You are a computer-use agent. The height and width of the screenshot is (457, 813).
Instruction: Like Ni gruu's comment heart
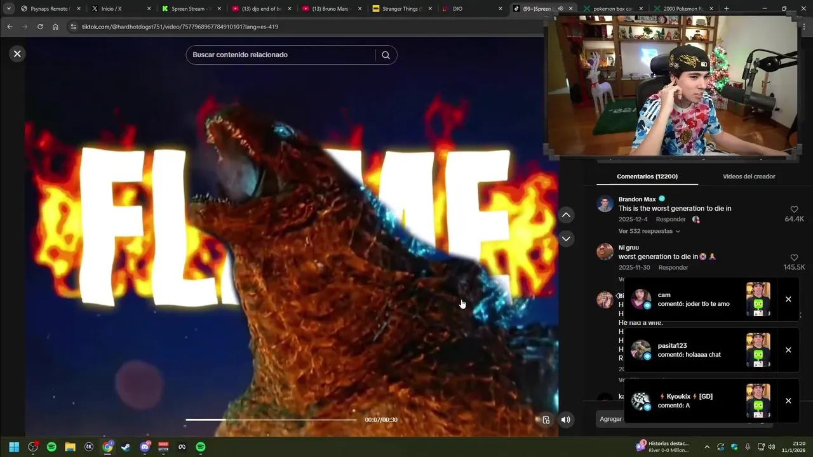click(794, 258)
